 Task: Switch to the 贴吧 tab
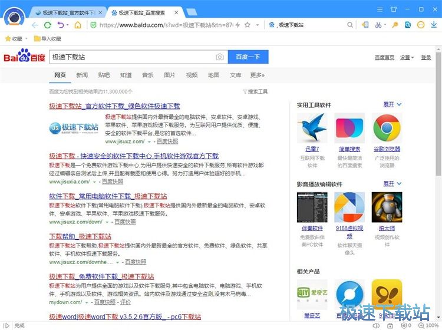click(104, 75)
